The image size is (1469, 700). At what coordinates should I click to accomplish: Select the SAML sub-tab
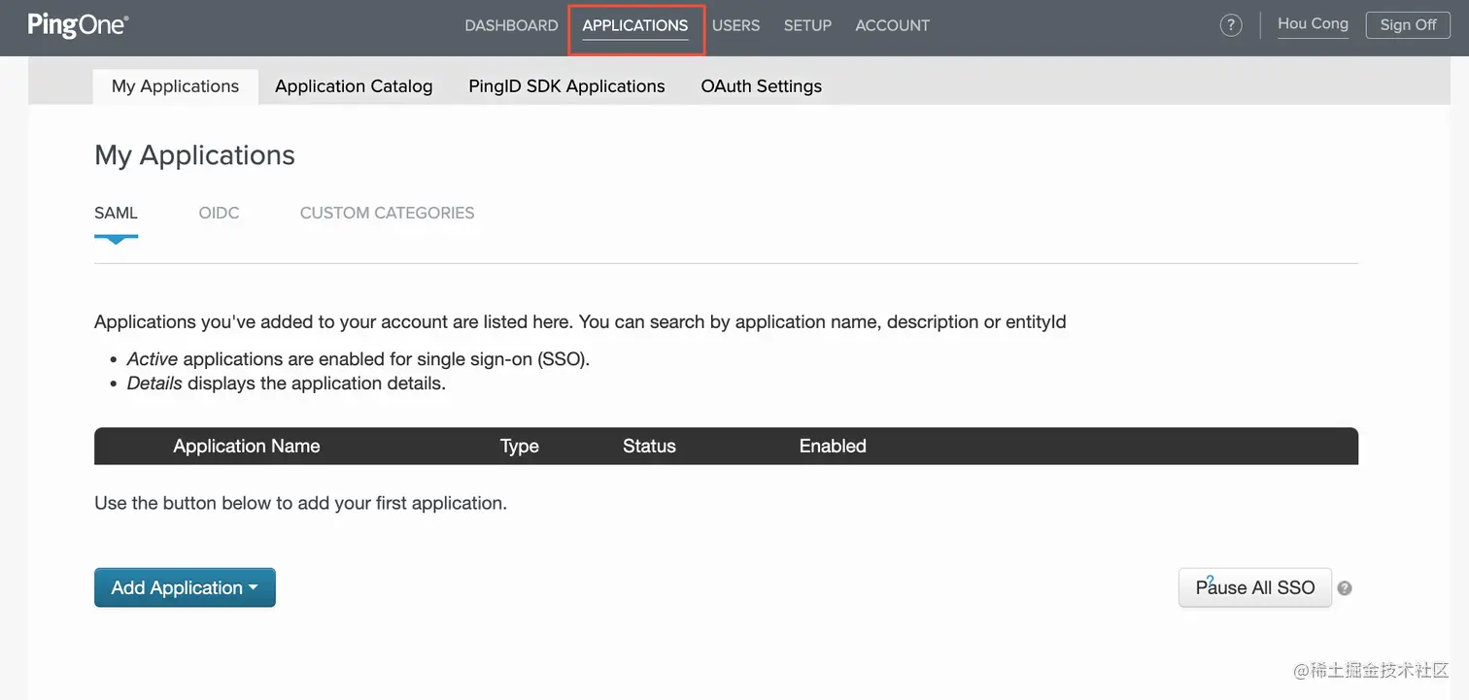pos(116,213)
